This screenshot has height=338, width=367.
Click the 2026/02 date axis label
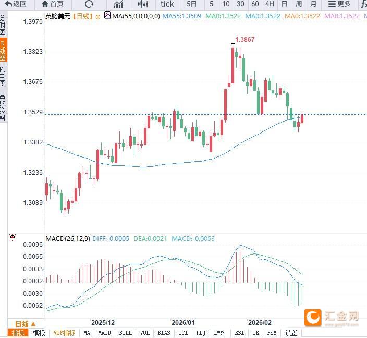[260, 322]
